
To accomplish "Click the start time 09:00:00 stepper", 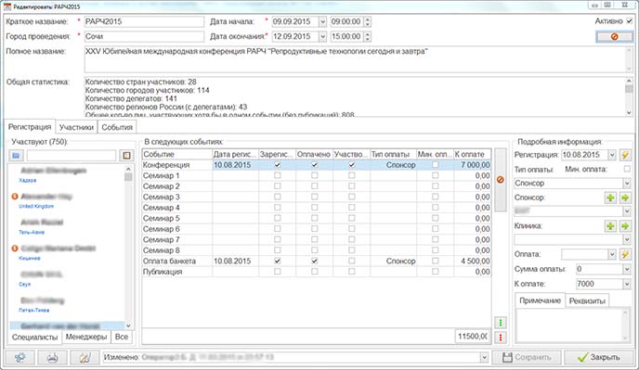I will [367, 21].
